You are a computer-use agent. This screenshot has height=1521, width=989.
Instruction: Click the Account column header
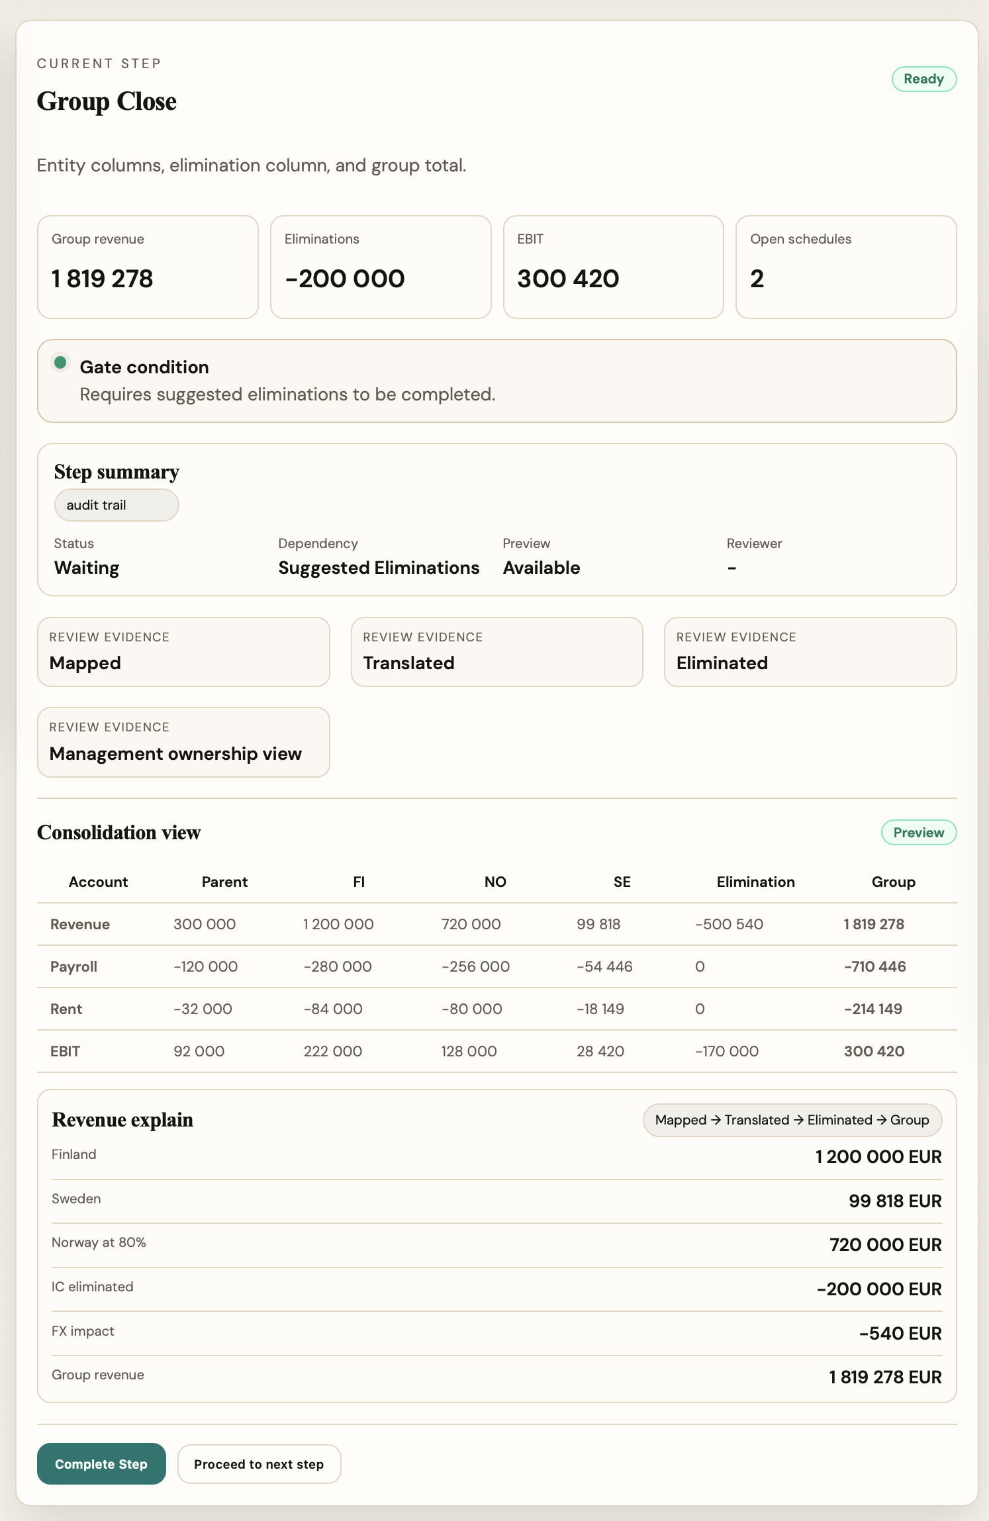[98, 882]
